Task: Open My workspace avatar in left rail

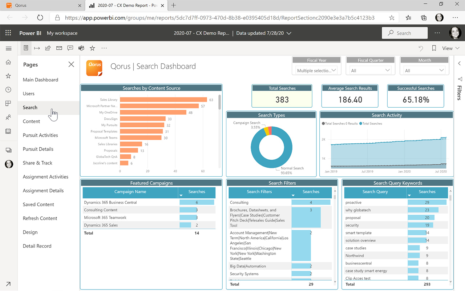Action: [9, 164]
